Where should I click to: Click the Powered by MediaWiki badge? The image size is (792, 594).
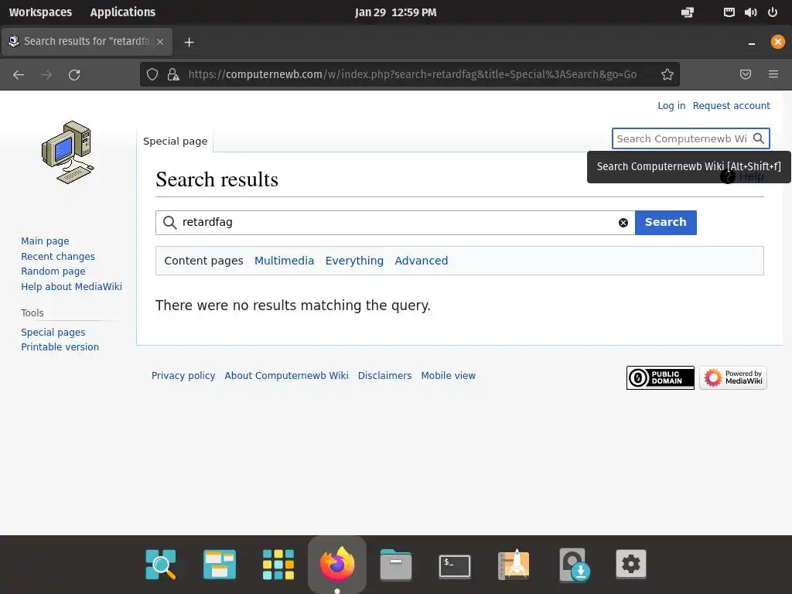pos(733,377)
